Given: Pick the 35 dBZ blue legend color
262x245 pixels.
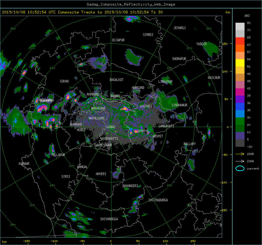Looking at the screenshot, I should [x=240, y=107].
